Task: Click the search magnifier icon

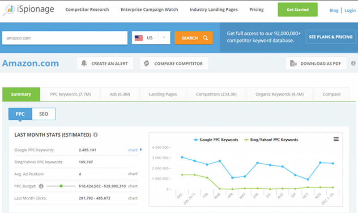Action: 205,38
